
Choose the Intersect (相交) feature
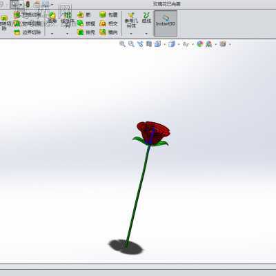click(108, 23)
